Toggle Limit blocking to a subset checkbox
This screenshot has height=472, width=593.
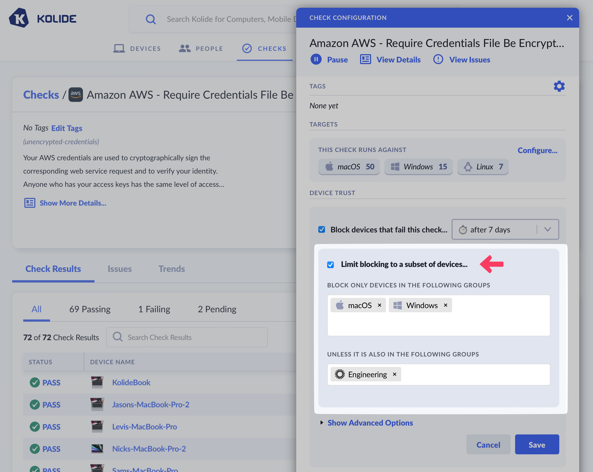[x=330, y=264]
